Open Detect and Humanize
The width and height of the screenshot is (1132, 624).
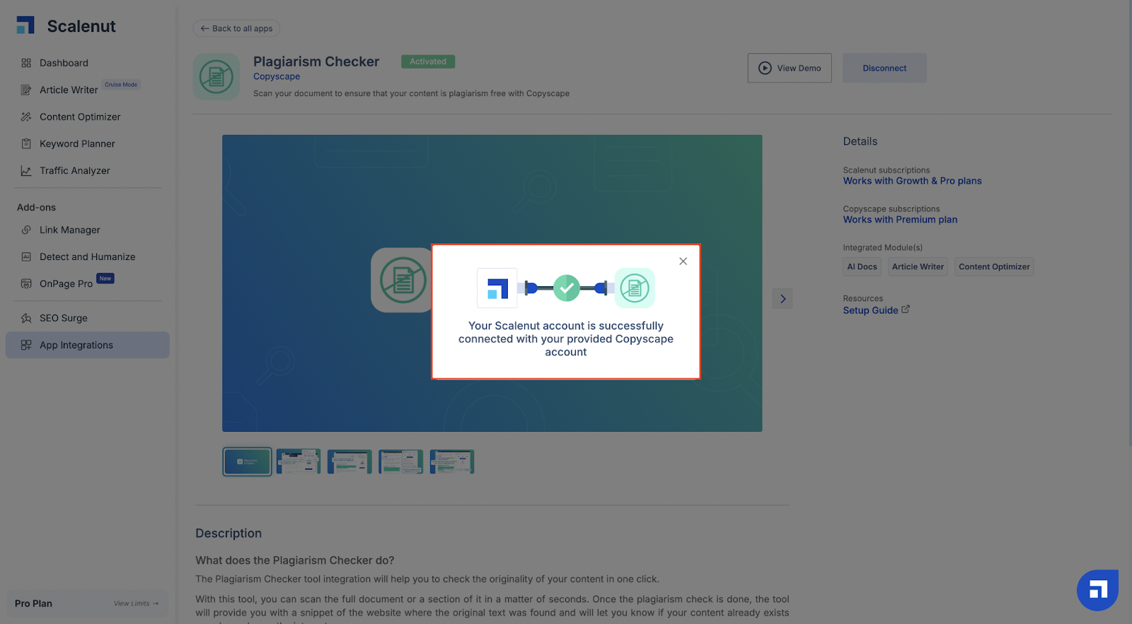point(88,257)
